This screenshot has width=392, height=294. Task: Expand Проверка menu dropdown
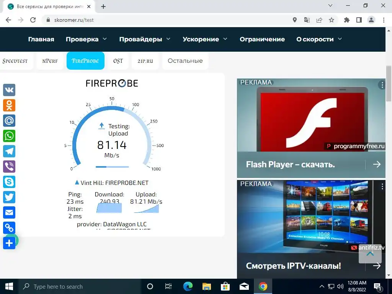[105, 39]
